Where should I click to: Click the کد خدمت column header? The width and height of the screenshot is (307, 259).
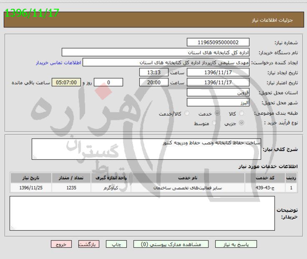(x=265, y=178)
